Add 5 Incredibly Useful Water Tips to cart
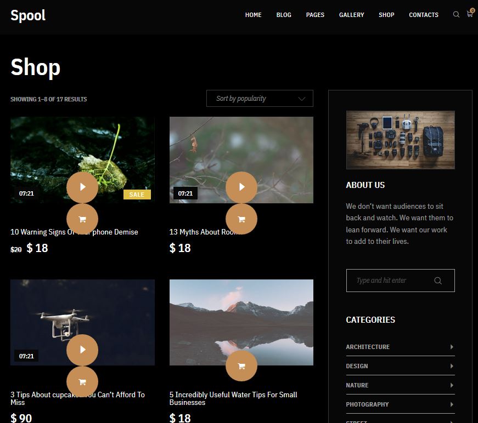Image resolution: width=478 pixels, height=423 pixels. point(241,366)
